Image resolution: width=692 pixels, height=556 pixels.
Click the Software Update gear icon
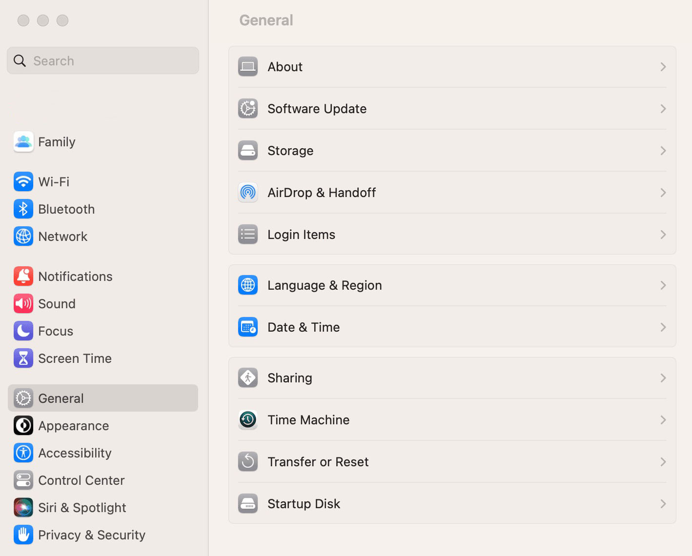248,109
